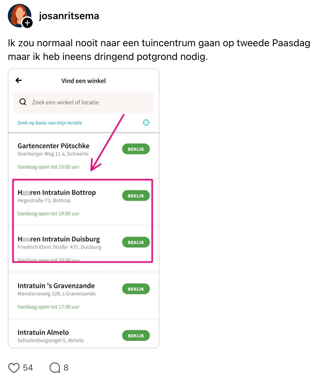Click 'Zoek op basis van mijn locatie' link
Viewport: 326px width, 379px height.
pos(50,123)
